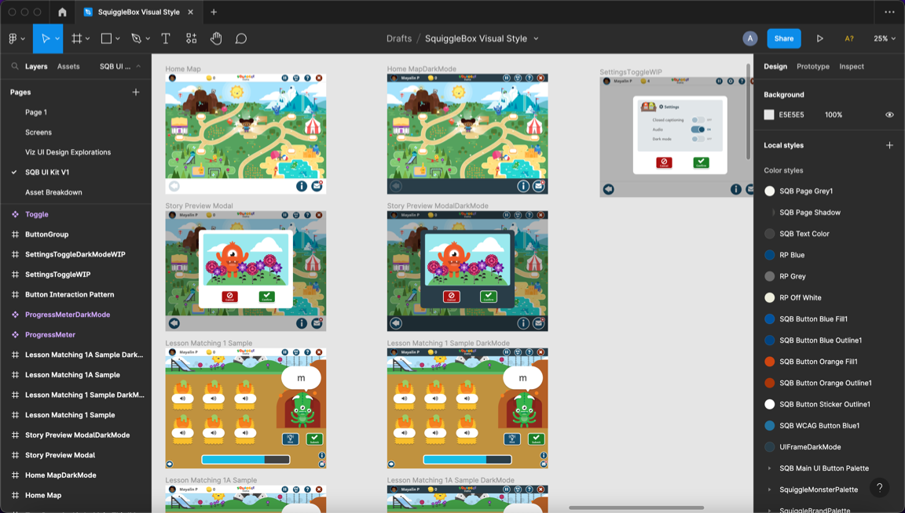This screenshot has height=513, width=905.
Task: Open the Move tools dropdown arrow
Action: point(57,38)
